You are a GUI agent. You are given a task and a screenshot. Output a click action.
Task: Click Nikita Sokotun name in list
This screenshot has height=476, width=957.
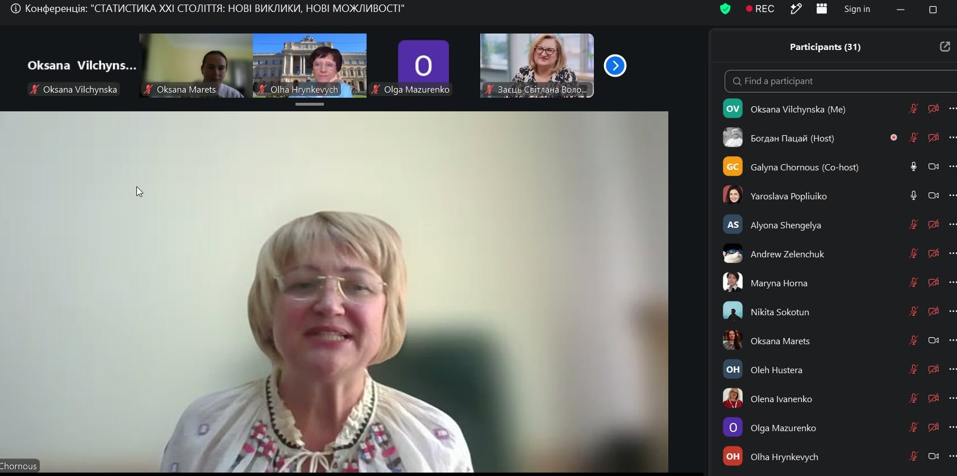pos(780,312)
